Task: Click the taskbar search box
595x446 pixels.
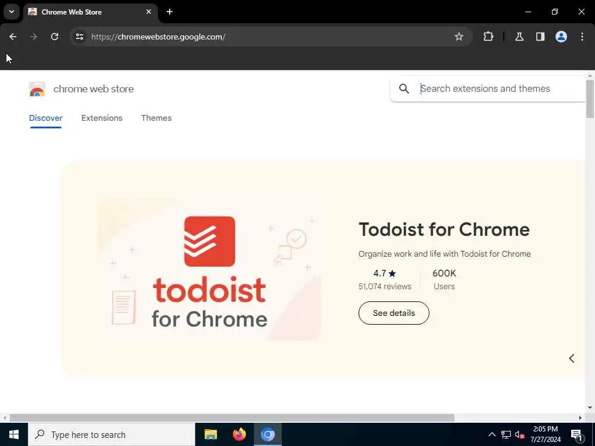Action: (112, 434)
